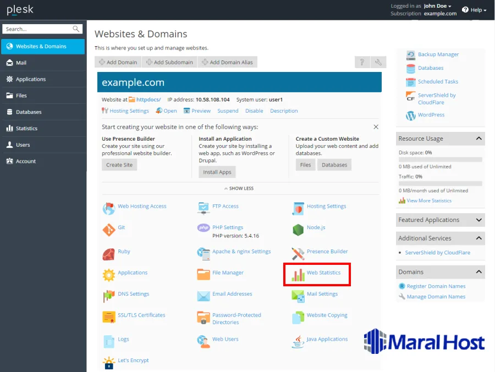495x372 pixels.
Task: Click the Install Apps button
Action: pos(217,172)
